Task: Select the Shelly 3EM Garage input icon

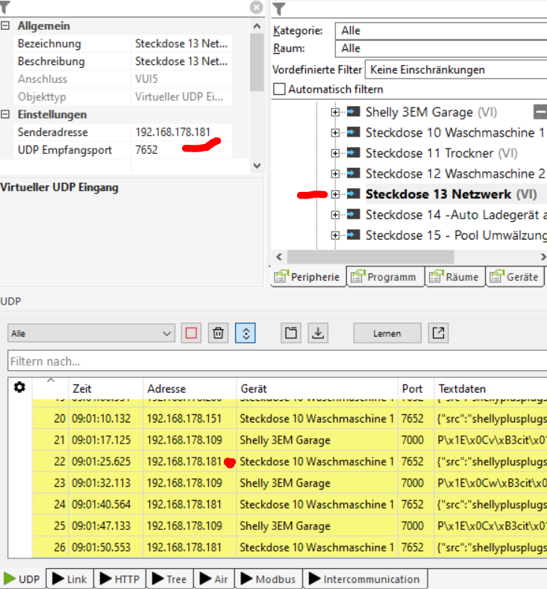Action: [353, 111]
